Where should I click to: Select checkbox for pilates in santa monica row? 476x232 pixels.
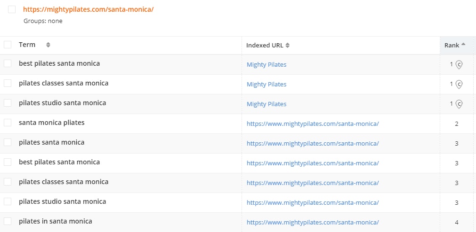click(8, 221)
